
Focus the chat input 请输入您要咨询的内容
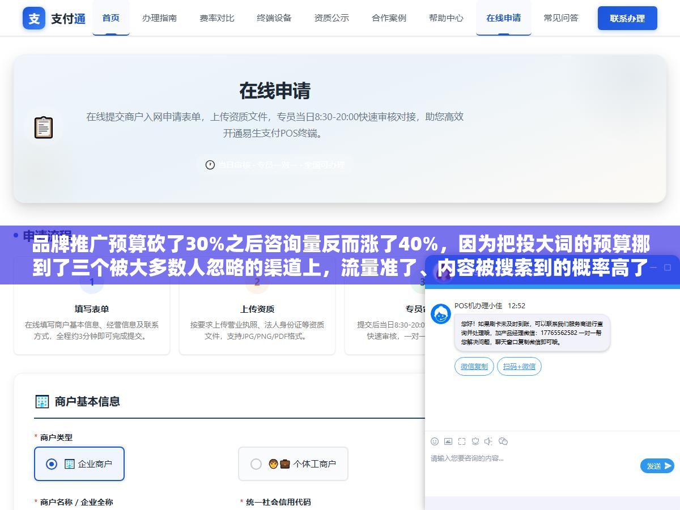533,465
